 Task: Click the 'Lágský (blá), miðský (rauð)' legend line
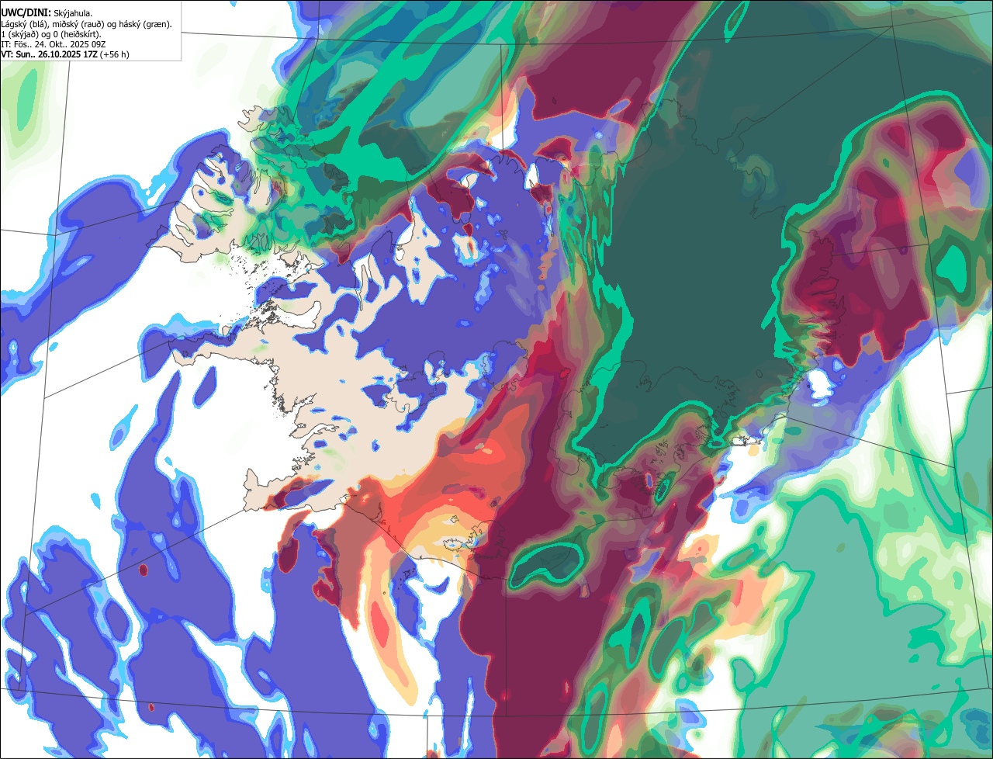[87, 24]
